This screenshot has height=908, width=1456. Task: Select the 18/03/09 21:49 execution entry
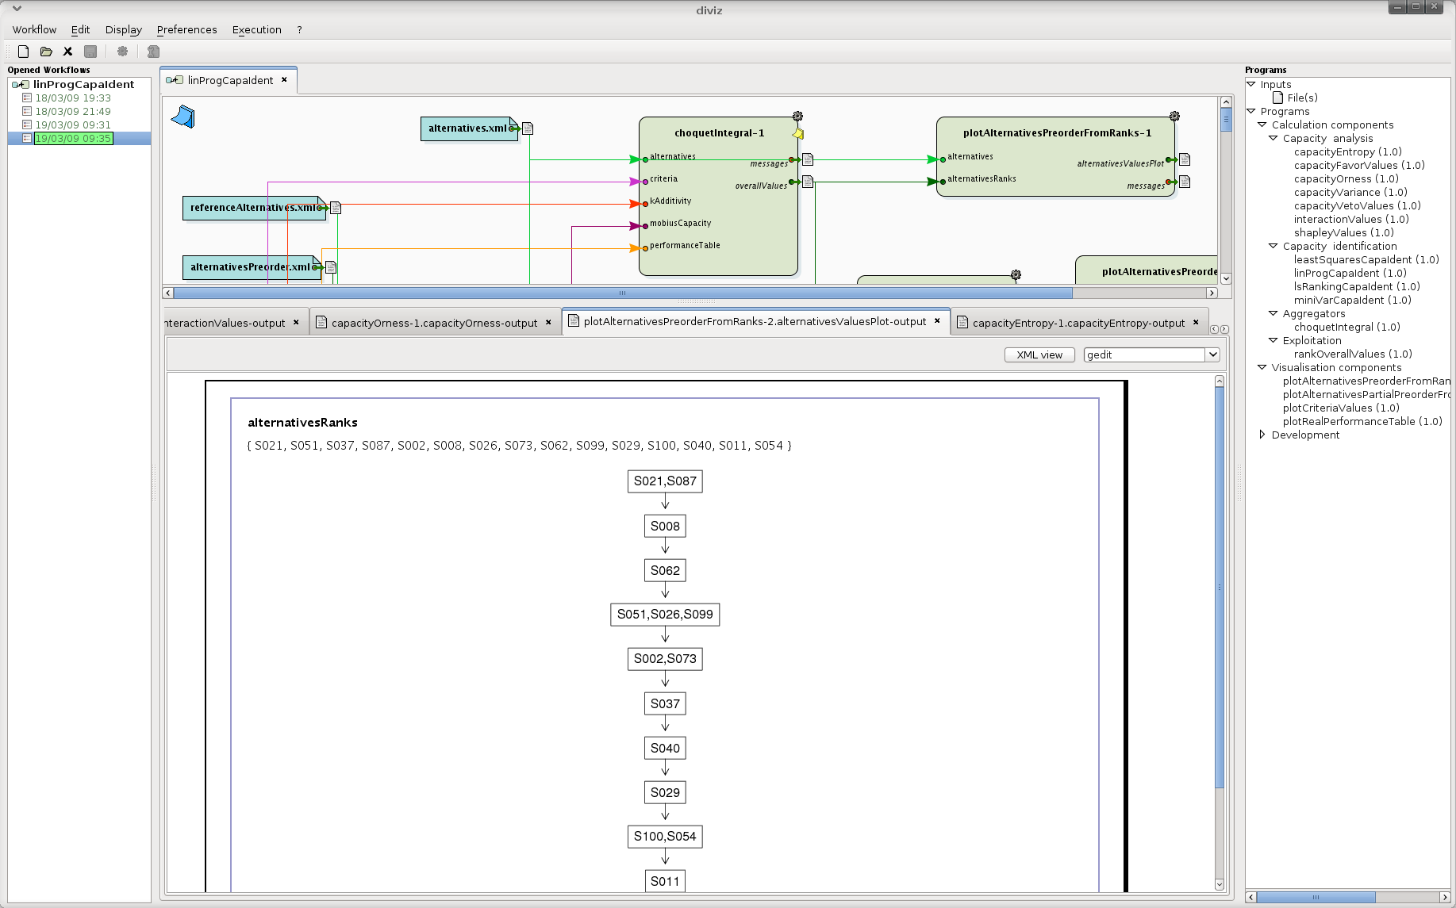(73, 111)
